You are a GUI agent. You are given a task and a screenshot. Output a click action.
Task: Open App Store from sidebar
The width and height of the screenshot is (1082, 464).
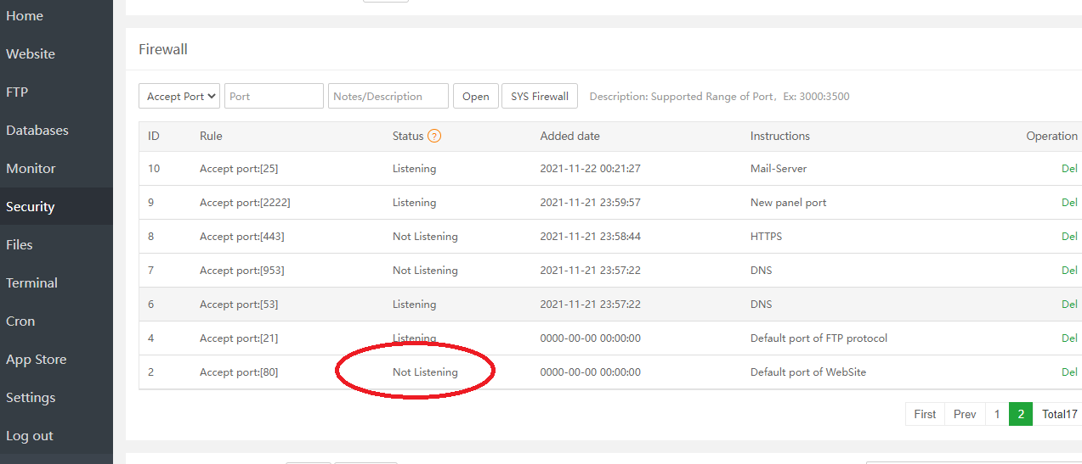(x=37, y=360)
